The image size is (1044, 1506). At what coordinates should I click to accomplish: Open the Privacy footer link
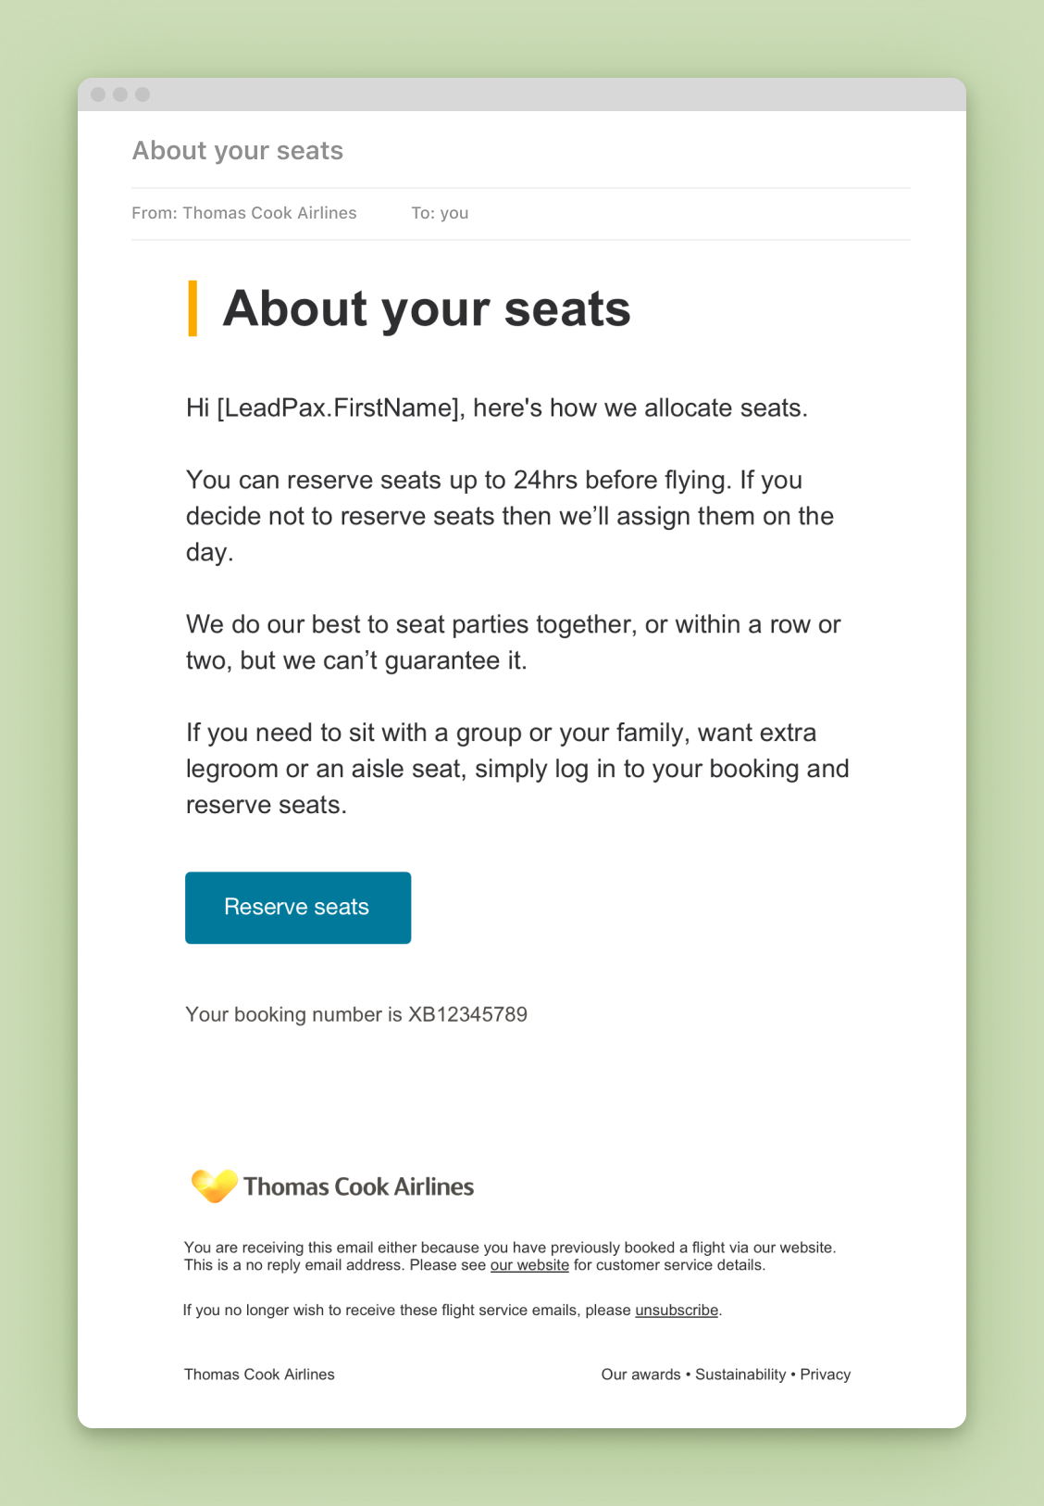(x=826, y=1374)
